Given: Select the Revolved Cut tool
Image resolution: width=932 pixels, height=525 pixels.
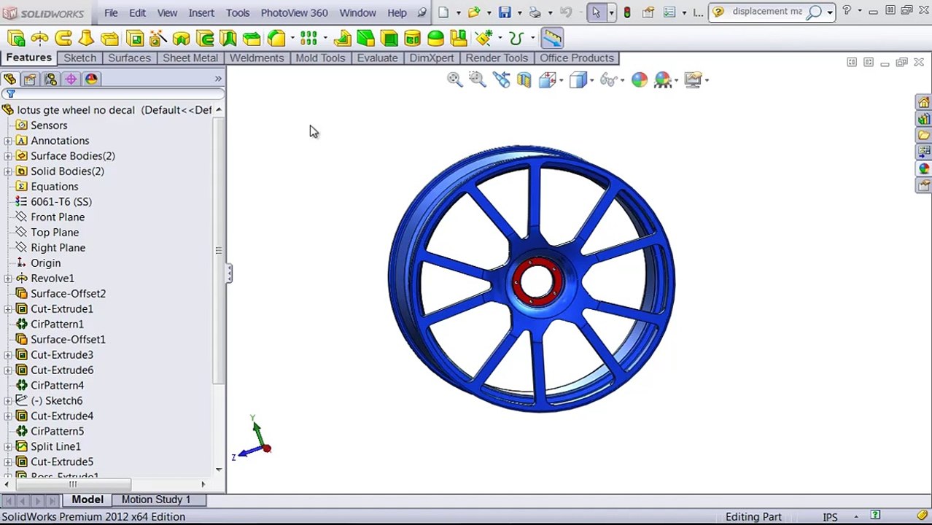Looking at the screenshot, I should click(181, 38).
